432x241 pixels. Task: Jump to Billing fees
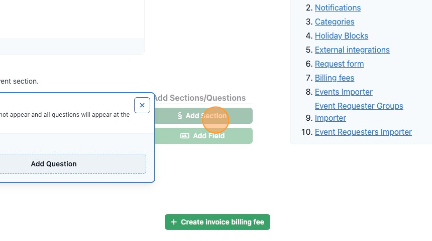point(335,78)
